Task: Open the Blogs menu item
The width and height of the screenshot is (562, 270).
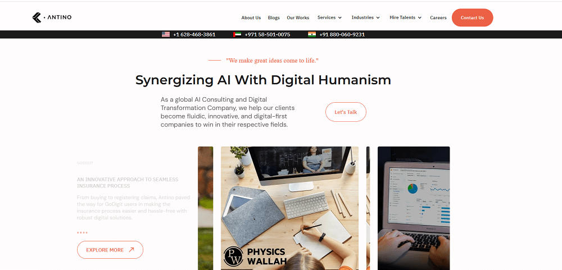Action: pos(274,17)
